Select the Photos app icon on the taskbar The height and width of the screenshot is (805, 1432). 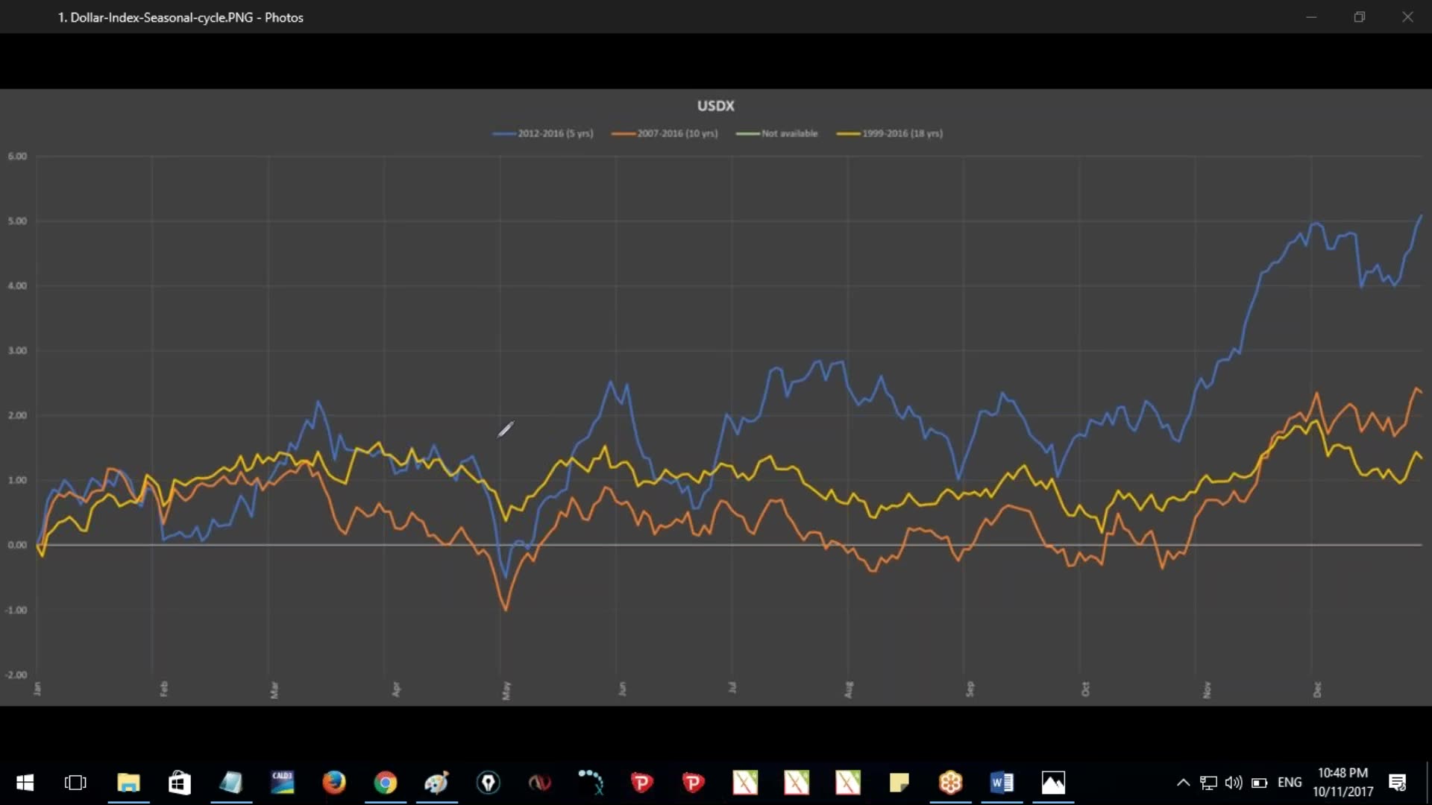(x=1053, y=783)
